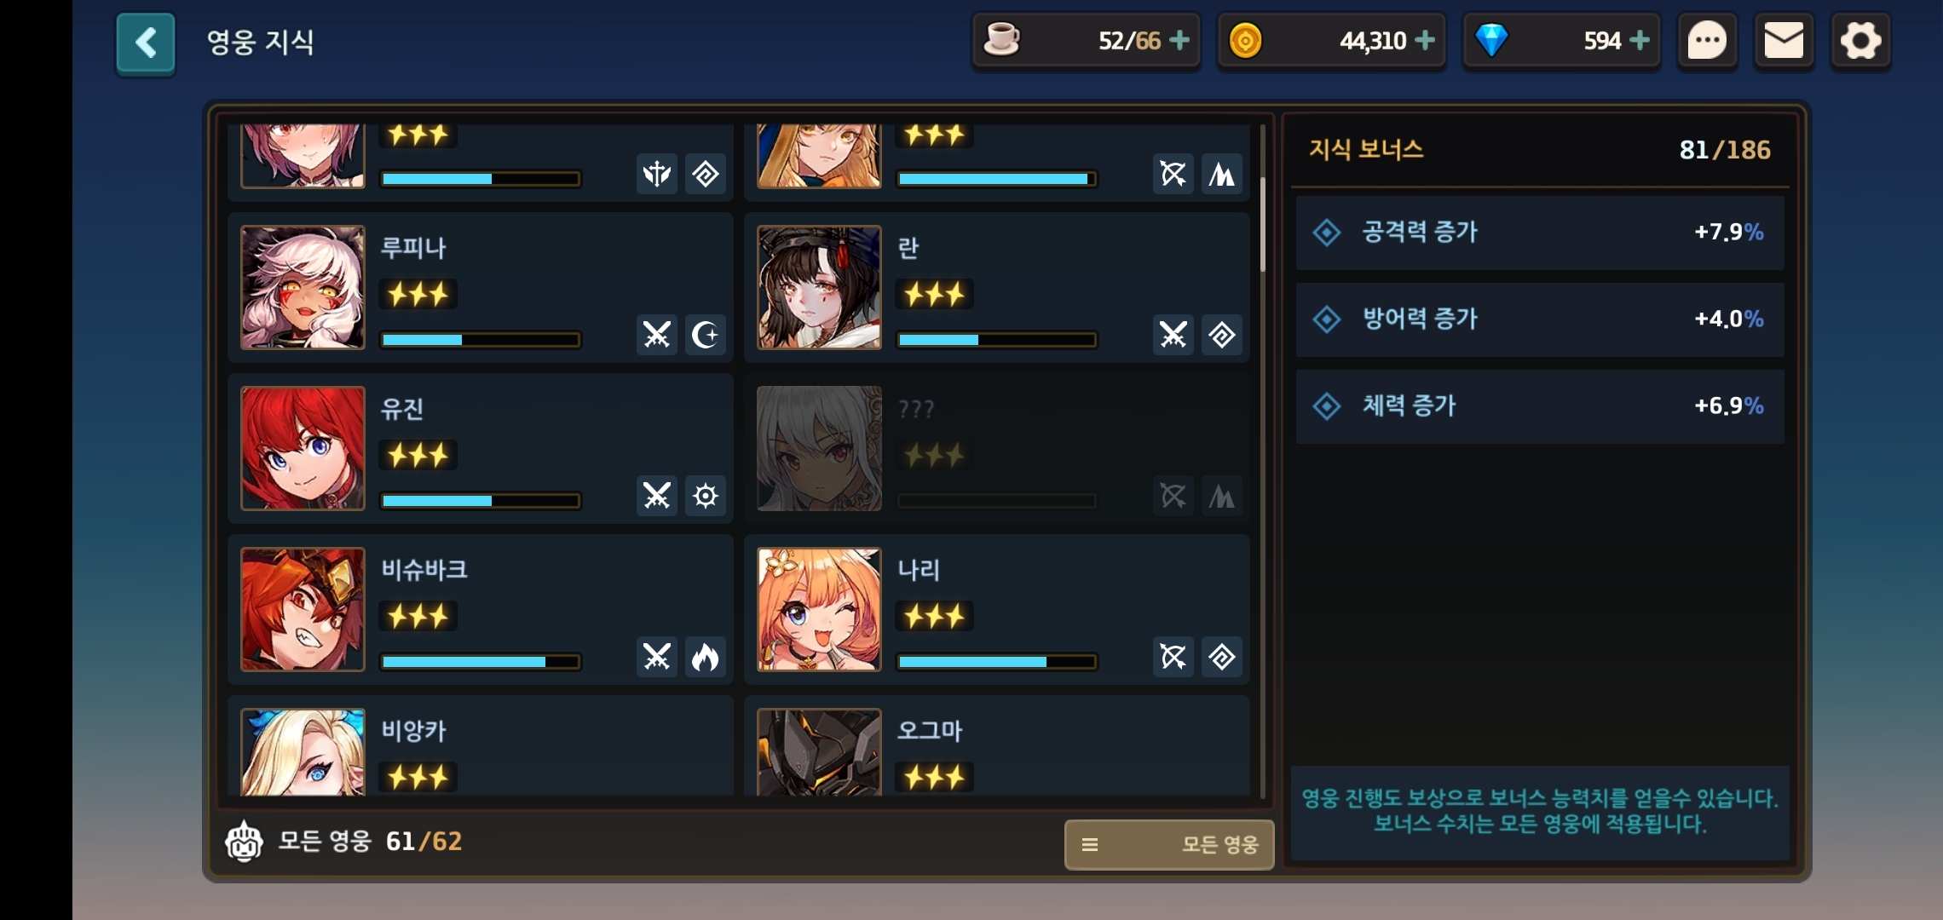Viewport: 1943px width, 920px height.
Task: Add gold coins with plus icon
Action: 1425,40
